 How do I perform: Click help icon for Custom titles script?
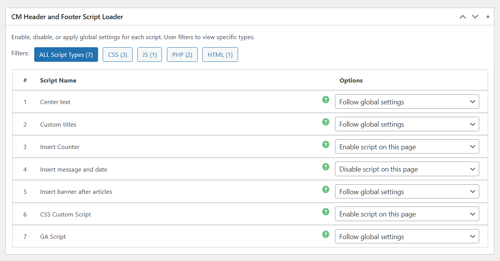(326, 122)
